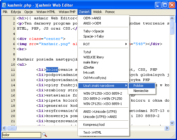The image size is (177, 140).
Task: Select Taby->Spacje menu entry
Action: pos(103,31)
